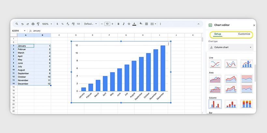267x133 pixels.
Task: Toggle bold formatting
Action: 119,24
